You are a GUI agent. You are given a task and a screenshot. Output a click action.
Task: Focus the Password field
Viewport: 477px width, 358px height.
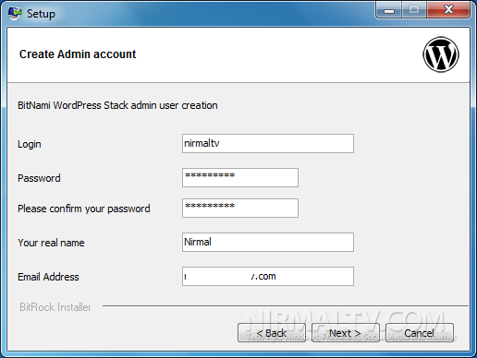[x=240, y=177]
